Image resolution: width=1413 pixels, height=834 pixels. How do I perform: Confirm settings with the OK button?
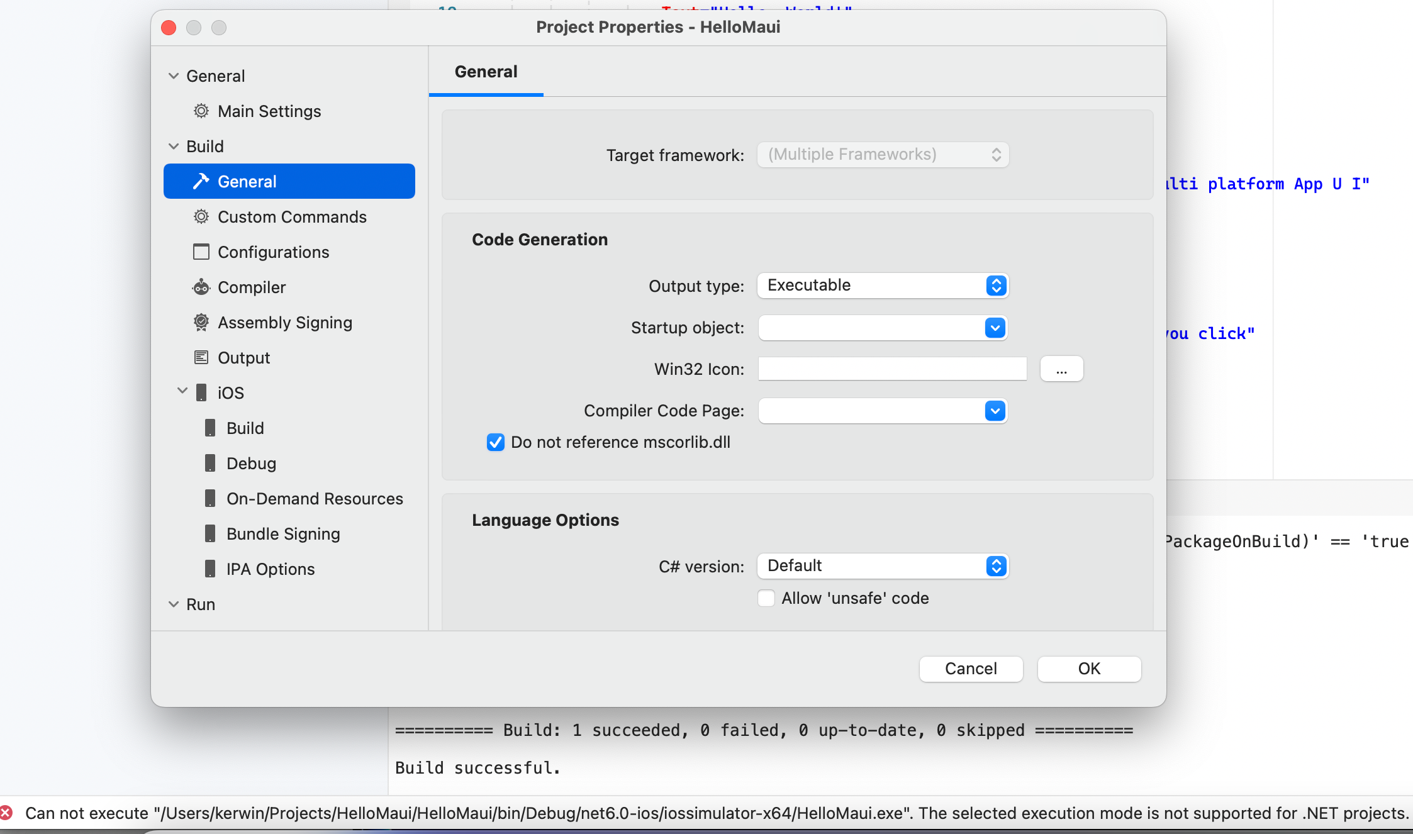tap(1089, 669)
